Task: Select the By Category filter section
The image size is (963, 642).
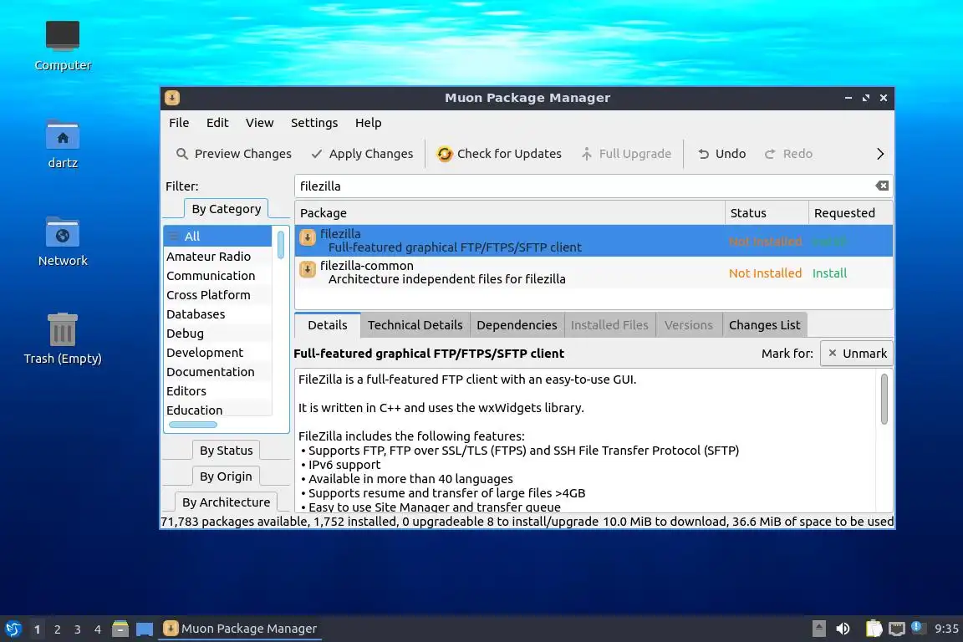Action: pos(226,209)
